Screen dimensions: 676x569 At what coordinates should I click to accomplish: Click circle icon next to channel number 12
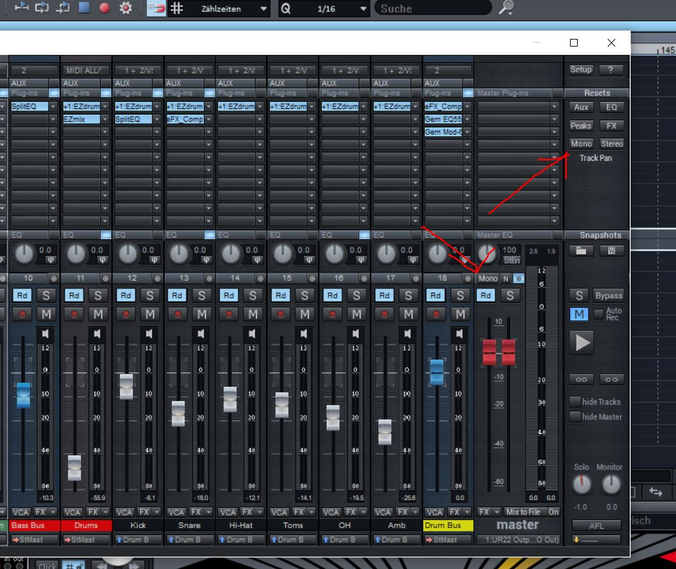158,279
